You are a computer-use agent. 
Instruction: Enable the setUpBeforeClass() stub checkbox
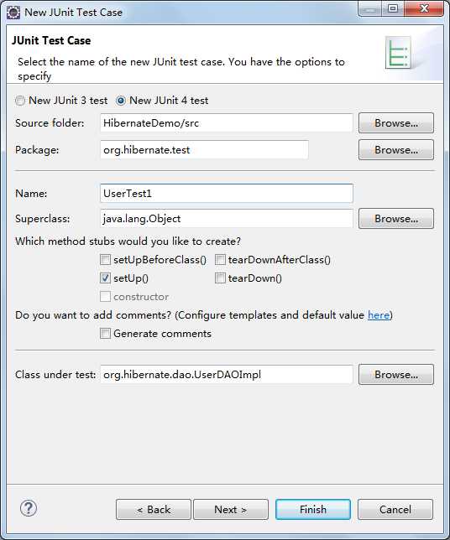105,259
